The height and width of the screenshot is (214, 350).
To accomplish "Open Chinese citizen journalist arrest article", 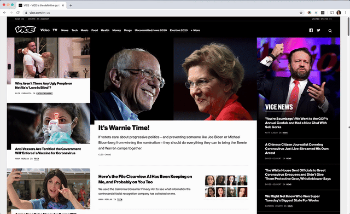I will pyautogui.click(x=296, y=149).
